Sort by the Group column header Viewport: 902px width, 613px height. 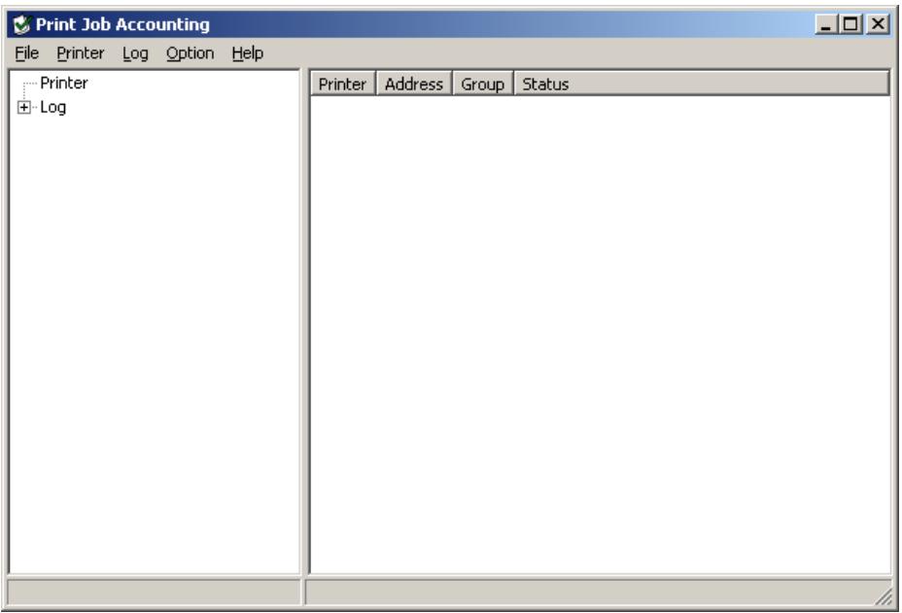click(483, 84)
